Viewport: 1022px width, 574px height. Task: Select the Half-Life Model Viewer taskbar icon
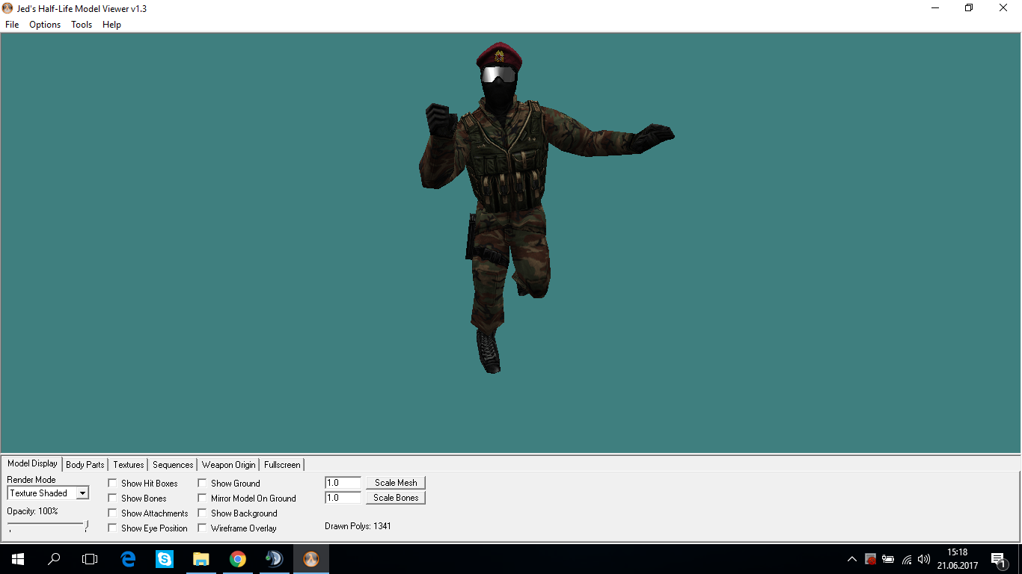[x=311, y=559]
